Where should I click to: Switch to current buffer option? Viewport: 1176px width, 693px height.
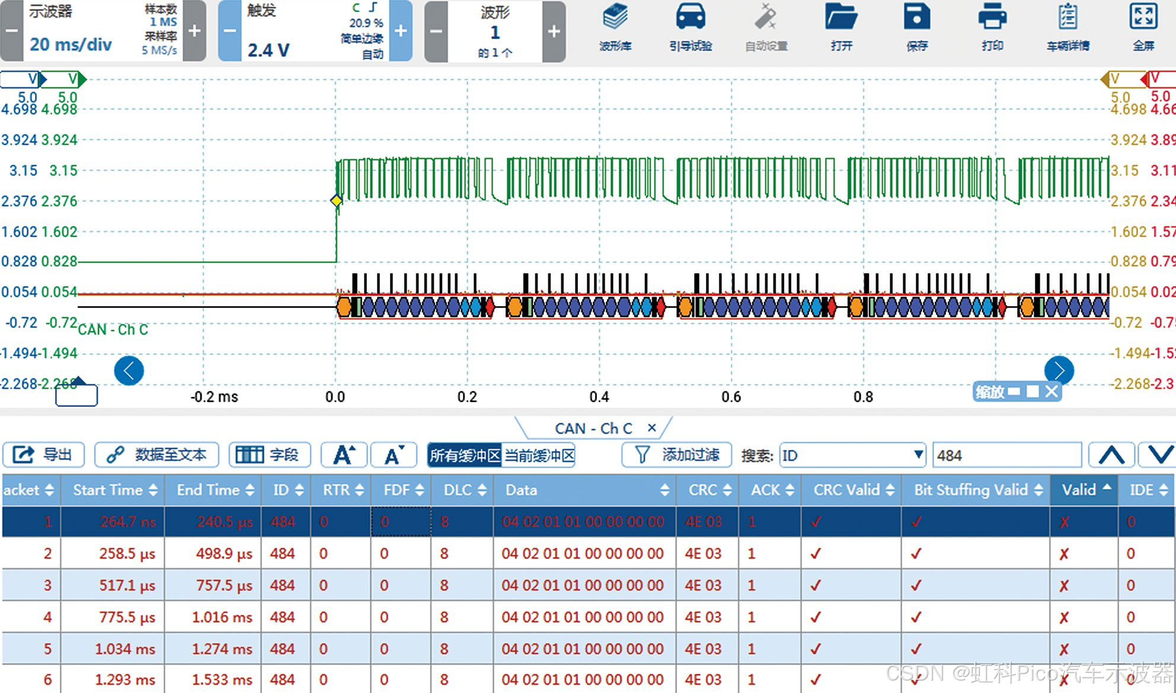(539, 455)
